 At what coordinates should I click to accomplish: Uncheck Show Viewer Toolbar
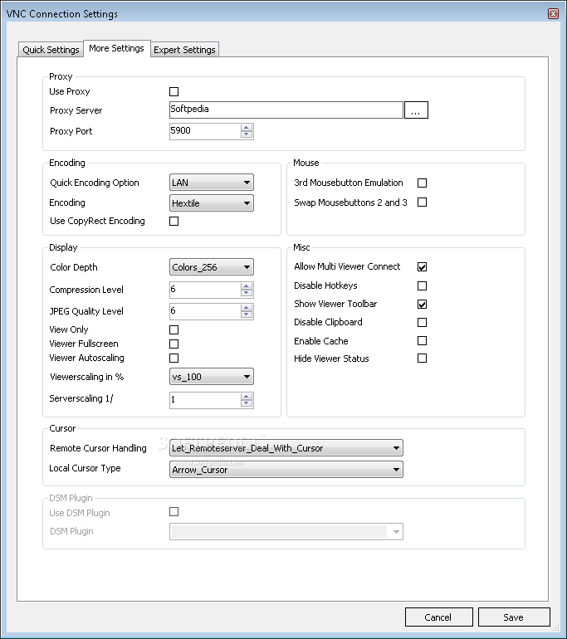pyautogui.click(x=423, y=305)
